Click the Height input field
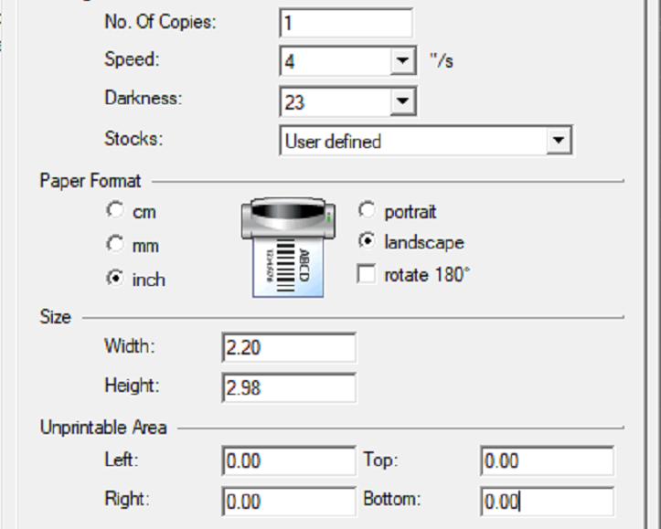The width and height of the screenshot is (661, 529). point(288,387)
